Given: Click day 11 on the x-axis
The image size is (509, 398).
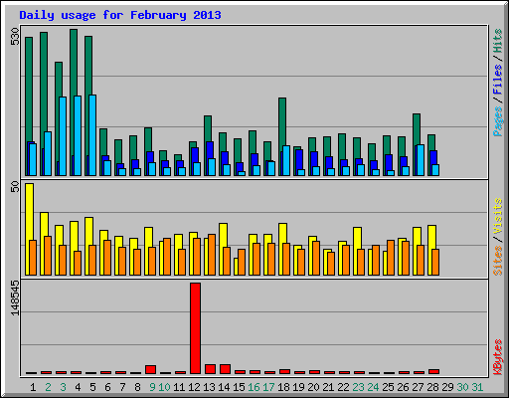Looking at the screenshot, I should pyautogui.click(x=179, y=387).
